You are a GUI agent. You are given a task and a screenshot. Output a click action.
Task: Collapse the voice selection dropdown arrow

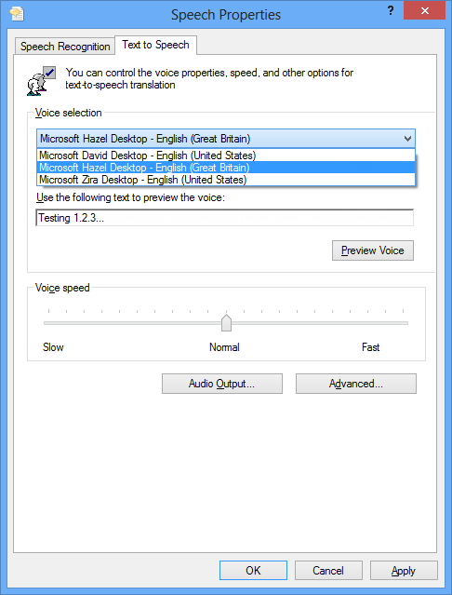[x=407, y=139]
